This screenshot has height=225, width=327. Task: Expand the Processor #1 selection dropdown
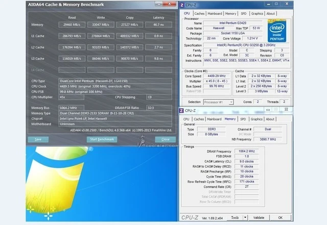tap(231, 102)
